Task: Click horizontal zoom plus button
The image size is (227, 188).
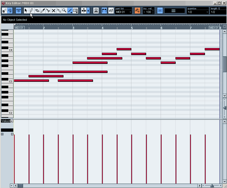Action: (221, 186)
